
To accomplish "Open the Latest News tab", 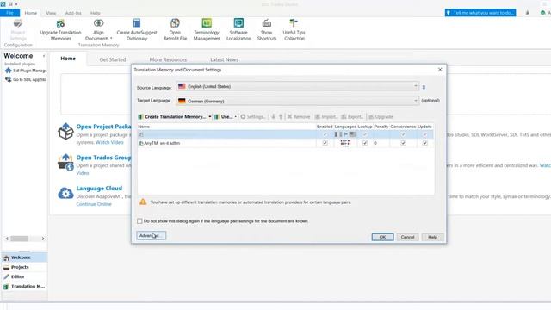I will (224, 59).
